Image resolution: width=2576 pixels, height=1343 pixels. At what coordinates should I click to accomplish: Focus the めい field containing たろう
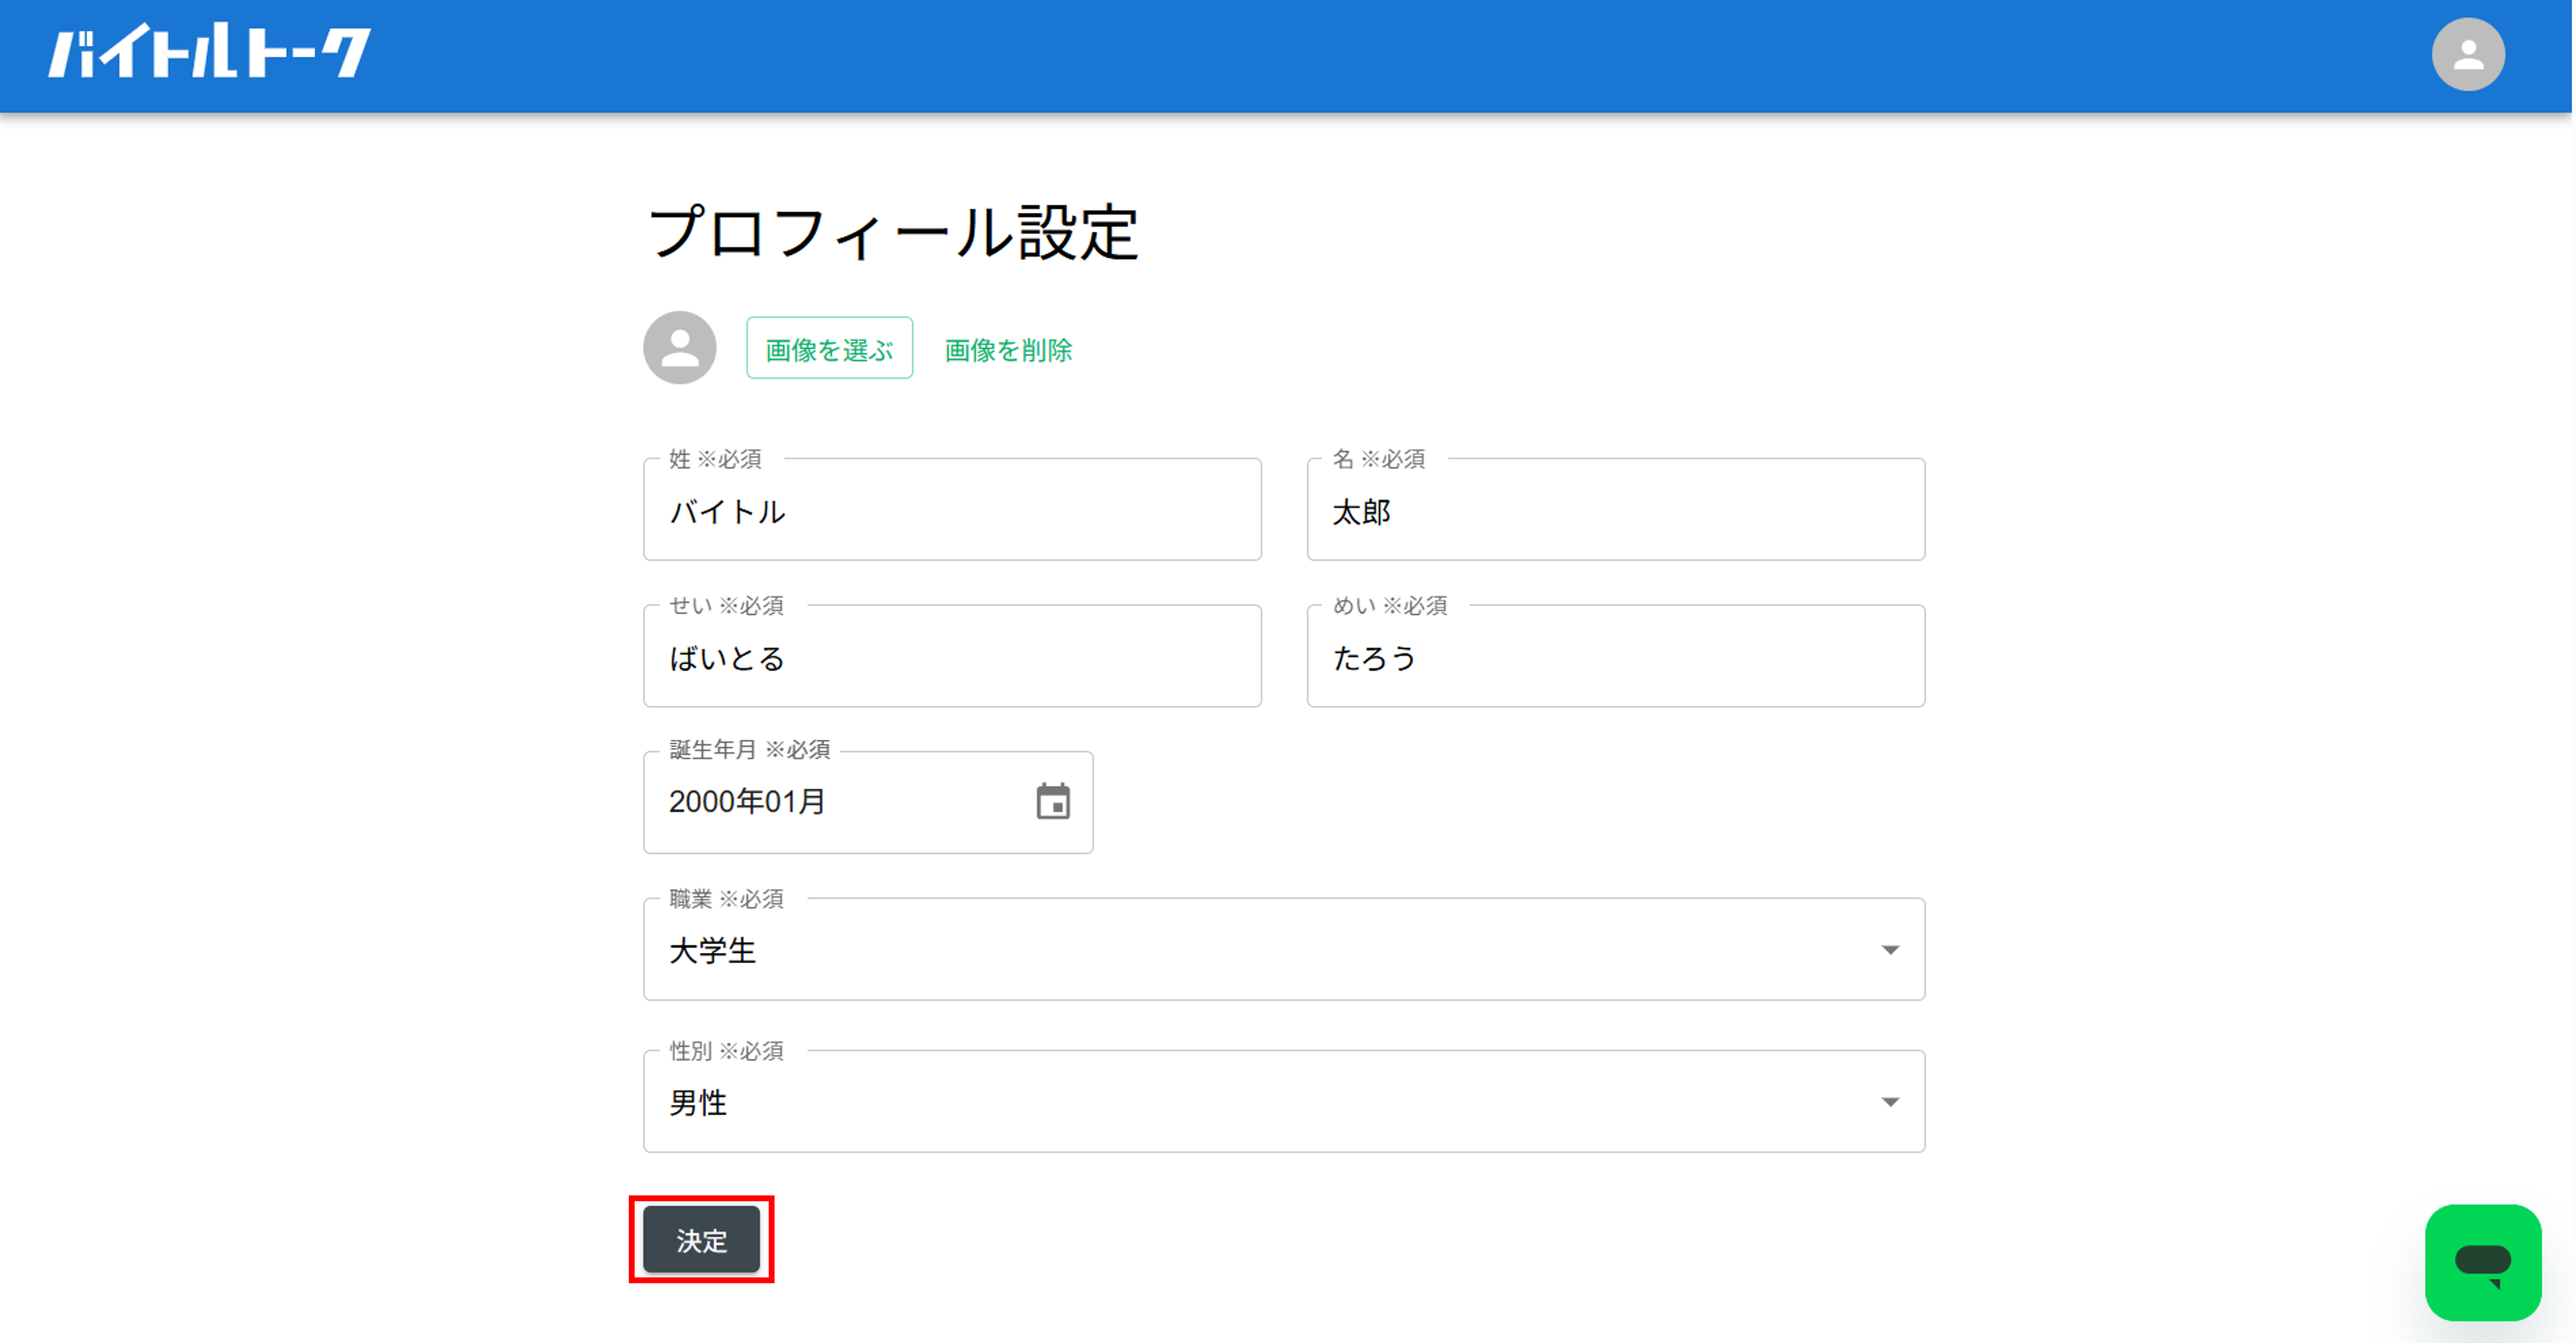1615,657
